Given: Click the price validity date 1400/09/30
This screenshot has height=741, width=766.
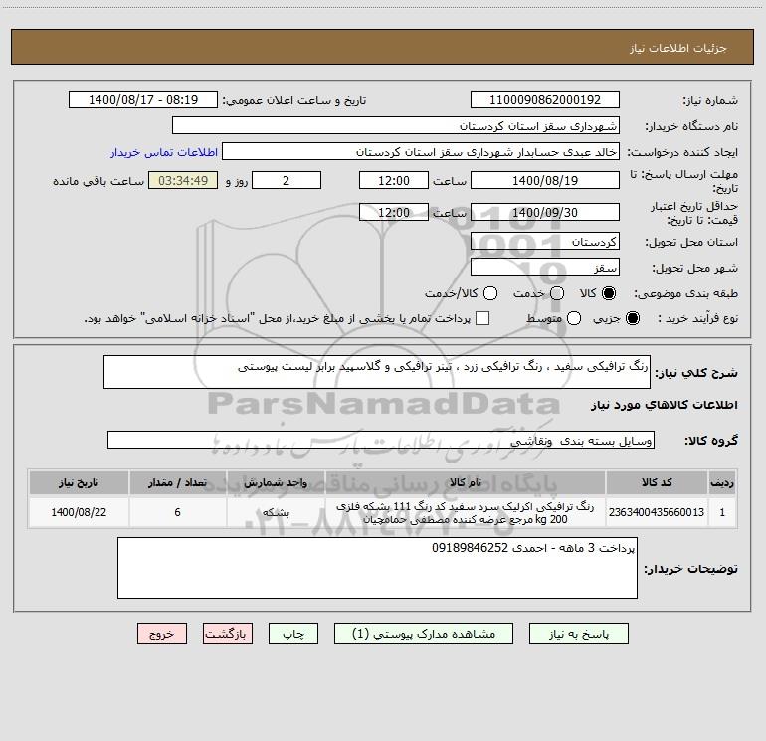Looking at the screenshot, I should point(545,212).
